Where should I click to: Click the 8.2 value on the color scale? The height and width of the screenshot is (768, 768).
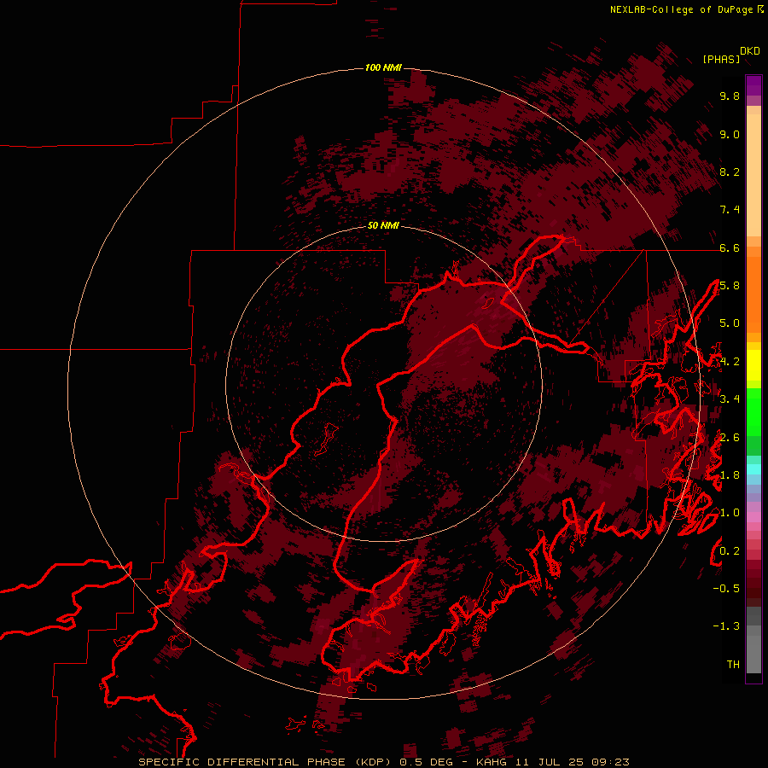point(730,172)
